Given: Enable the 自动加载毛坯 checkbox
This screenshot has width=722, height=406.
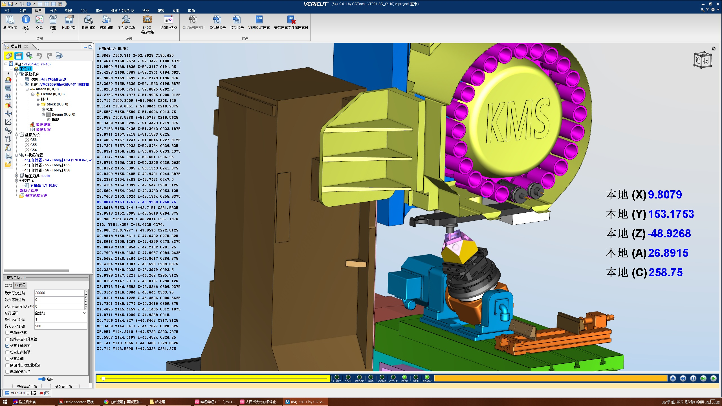Looking at the screenshot, I should [7, 372].
